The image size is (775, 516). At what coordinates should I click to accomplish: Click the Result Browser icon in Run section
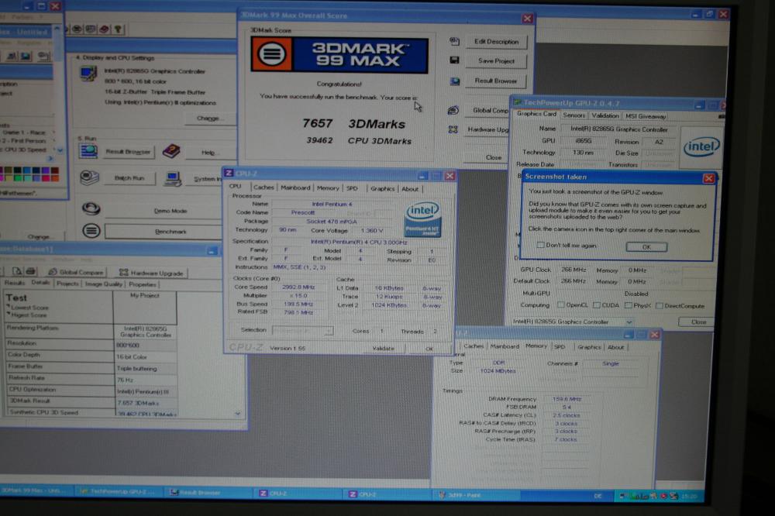88,151
